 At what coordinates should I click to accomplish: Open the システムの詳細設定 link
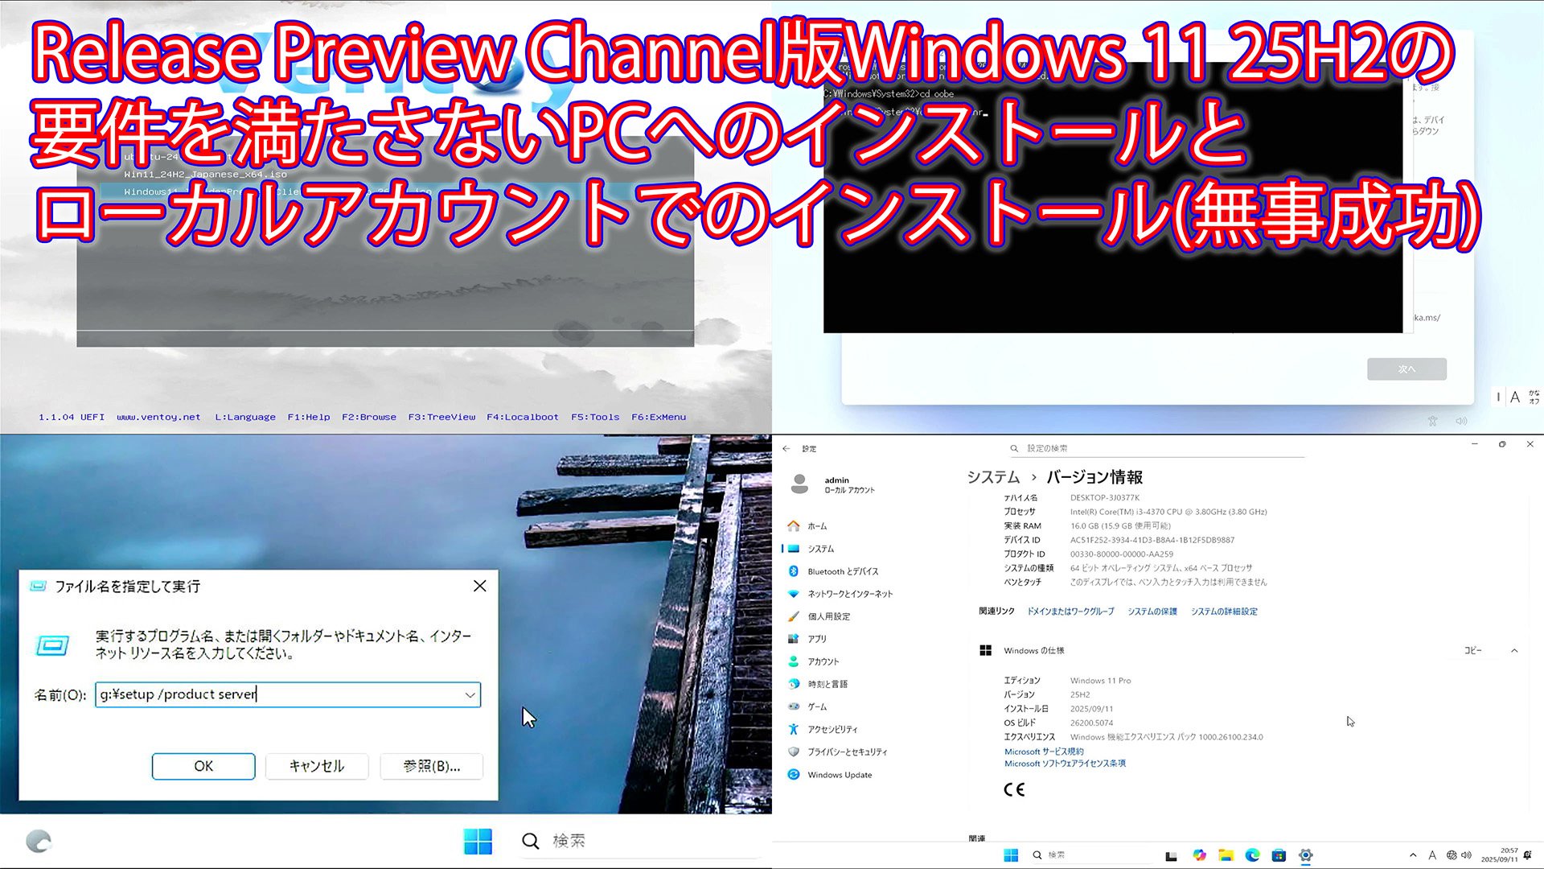pos(1224,612)
